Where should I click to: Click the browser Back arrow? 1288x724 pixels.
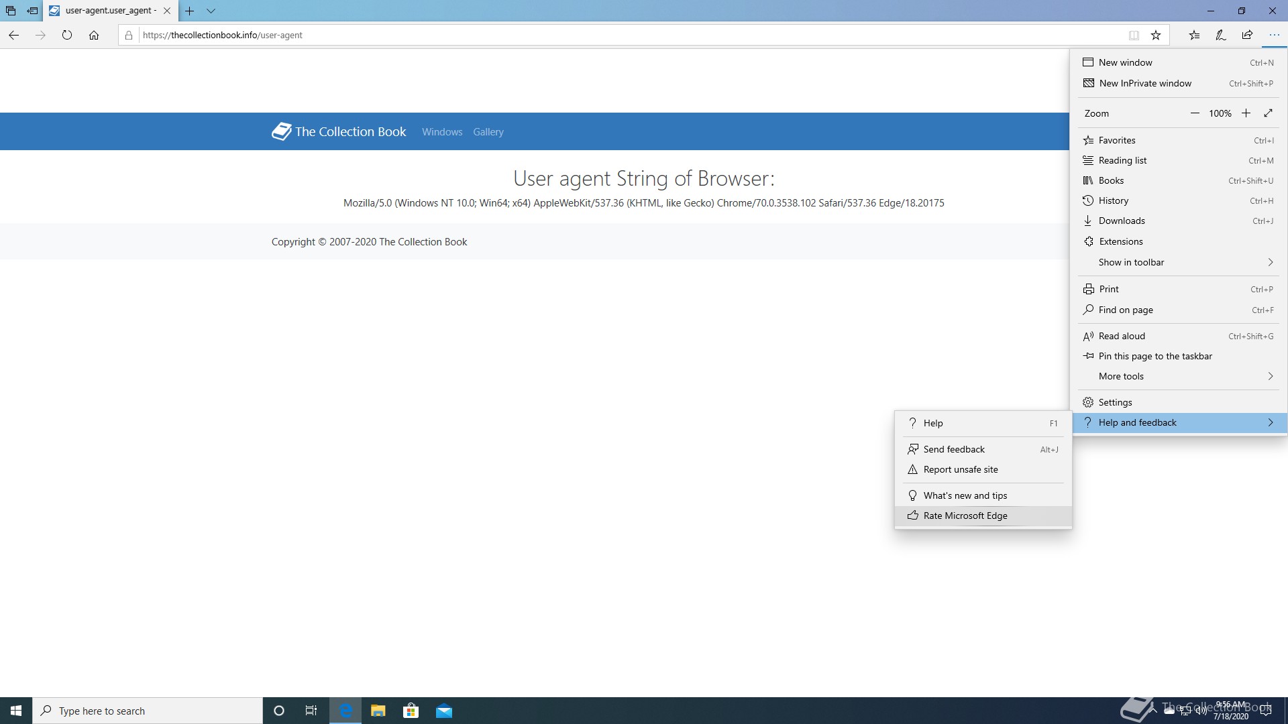tap(13, 35)
